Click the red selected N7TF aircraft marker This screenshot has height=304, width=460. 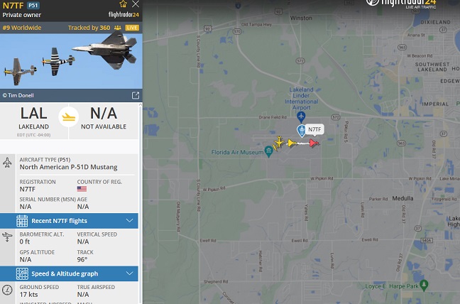coord(314,143)
